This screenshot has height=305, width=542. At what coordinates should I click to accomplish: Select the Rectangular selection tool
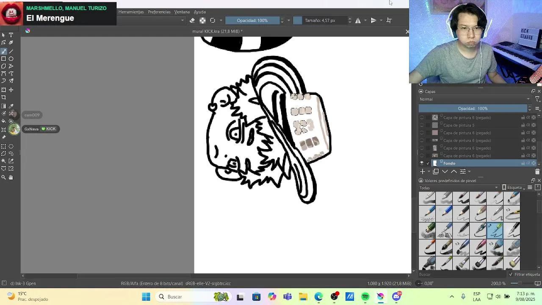(4, 147)
